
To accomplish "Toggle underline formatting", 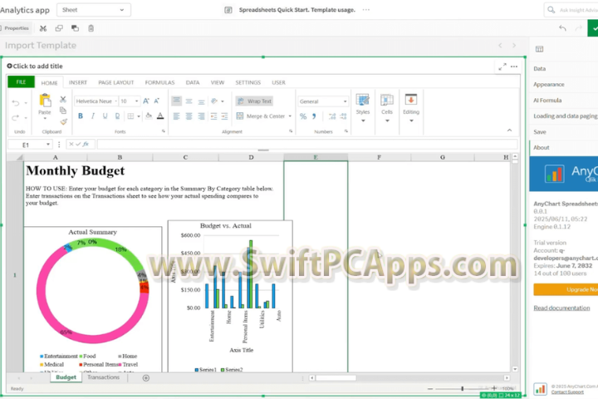I will pos(105,116).
